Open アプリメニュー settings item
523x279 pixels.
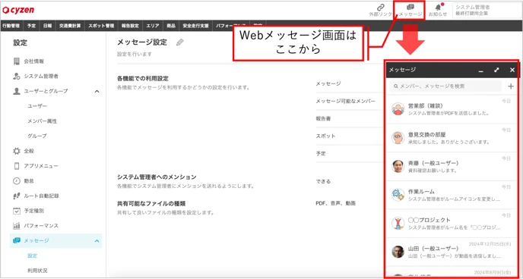pyautogui.click(x=41, y=166)
